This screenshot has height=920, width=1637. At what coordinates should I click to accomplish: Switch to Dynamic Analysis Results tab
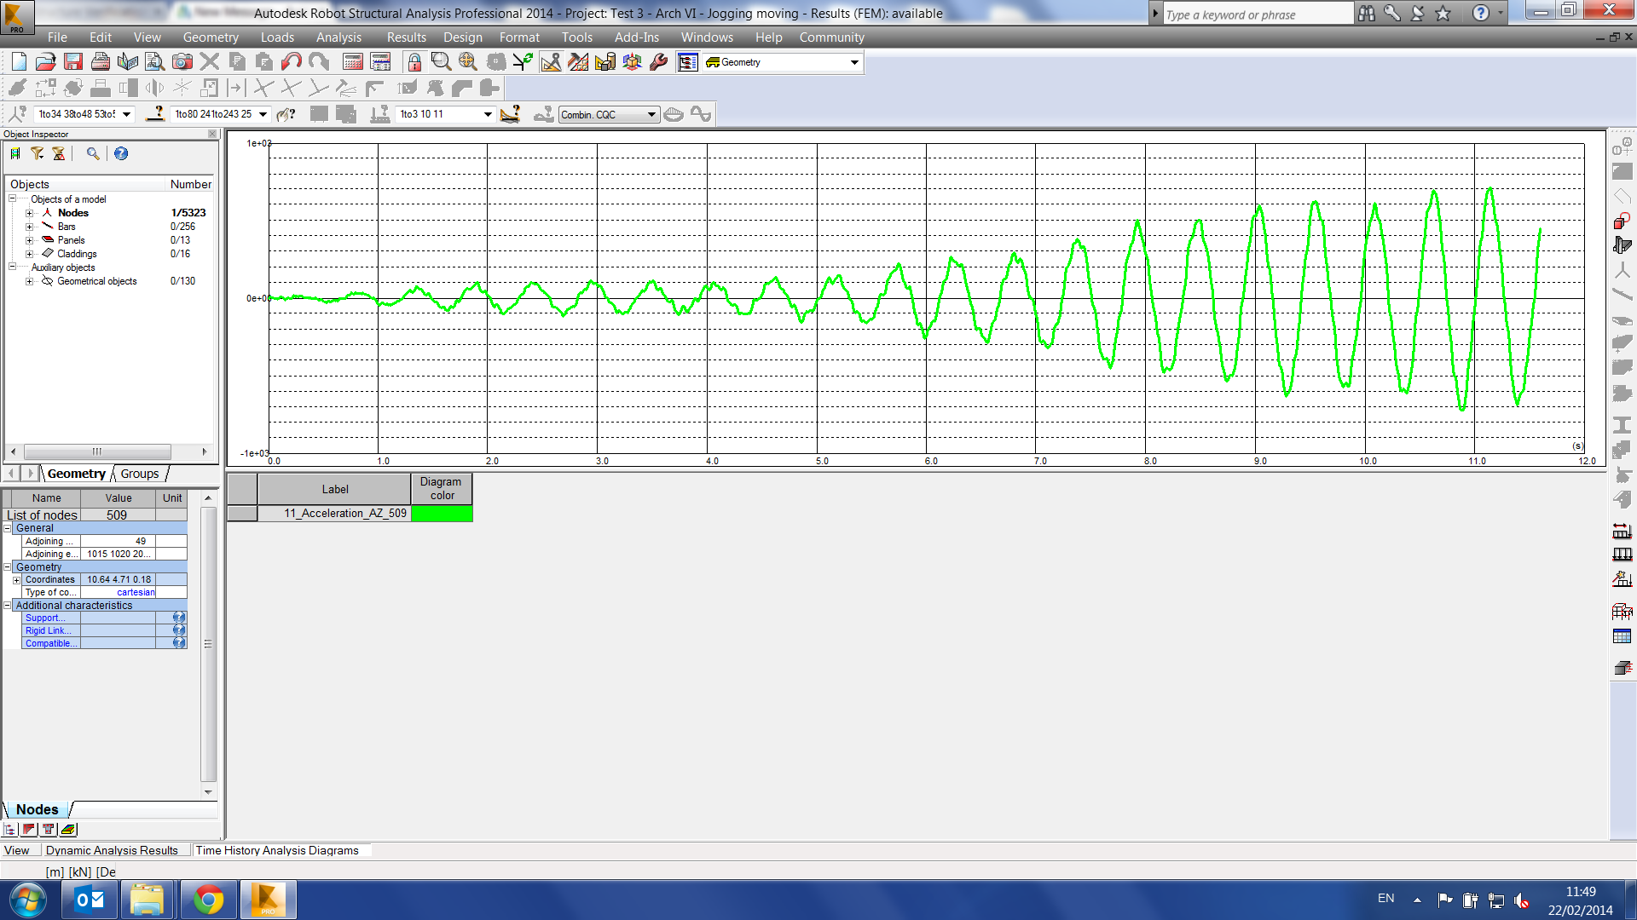point(112,850)
